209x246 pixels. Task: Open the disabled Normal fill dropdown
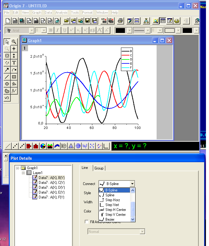(x=142, y=232)
